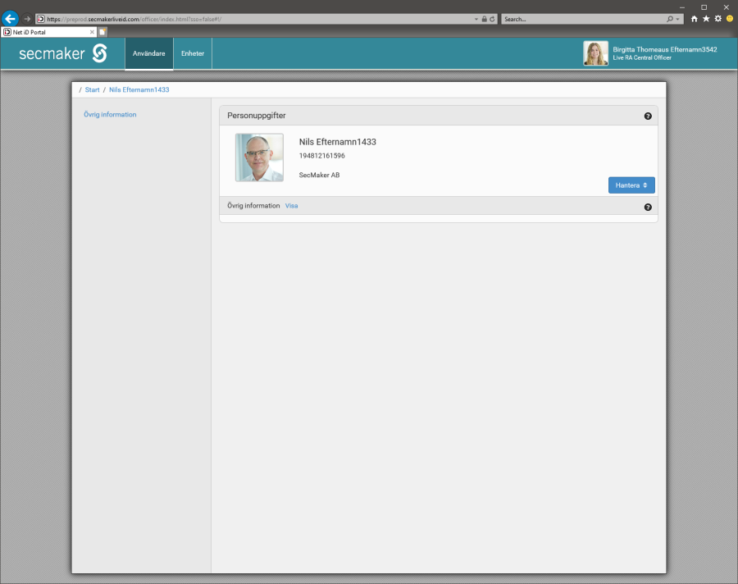Open a new browser tab
Image resolution: width=738 pixels, height=584 pixels.
tap(102, 32)
